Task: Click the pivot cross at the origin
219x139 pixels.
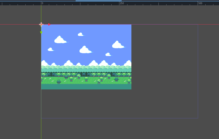Action: 41,25
